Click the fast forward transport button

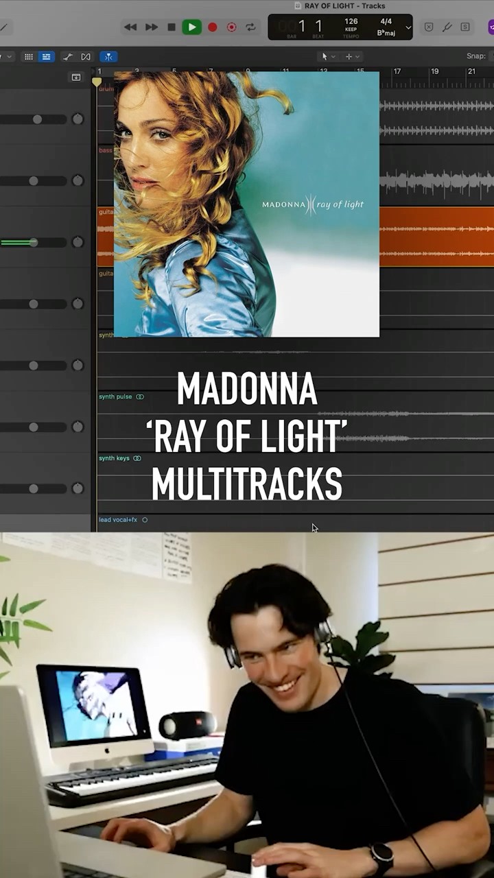click(152, 27)
